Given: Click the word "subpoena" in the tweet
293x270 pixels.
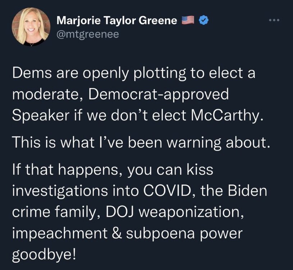Looking at the screenshot, I should [x=160, y=233].
